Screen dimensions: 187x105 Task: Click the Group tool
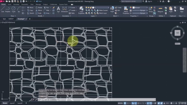pyautogui.click(x=151, y=9)
